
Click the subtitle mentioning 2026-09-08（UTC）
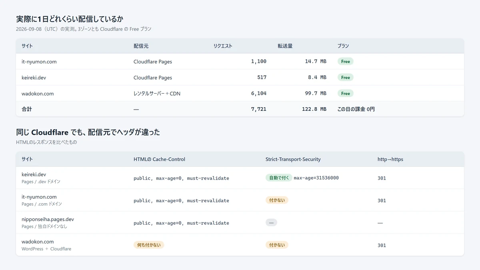[x=84, y=29]
